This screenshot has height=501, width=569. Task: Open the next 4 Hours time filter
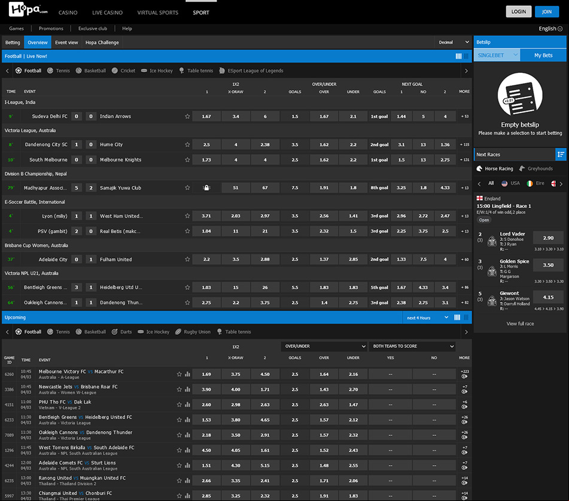[427, 318]
